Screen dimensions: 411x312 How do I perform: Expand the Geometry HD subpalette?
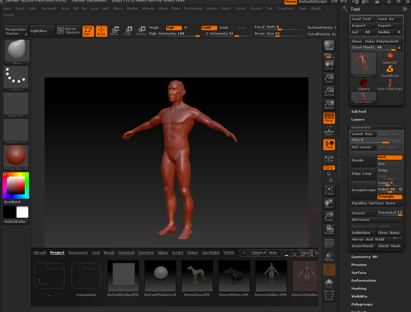[364, 257]
